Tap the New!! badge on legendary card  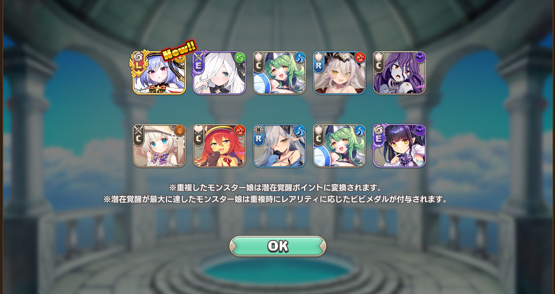[x=179, y=50]
